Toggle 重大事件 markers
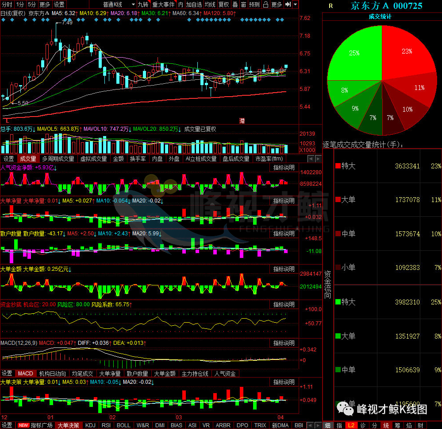Image resolution: width=442 pixels, height=429 pixels. 164,4
